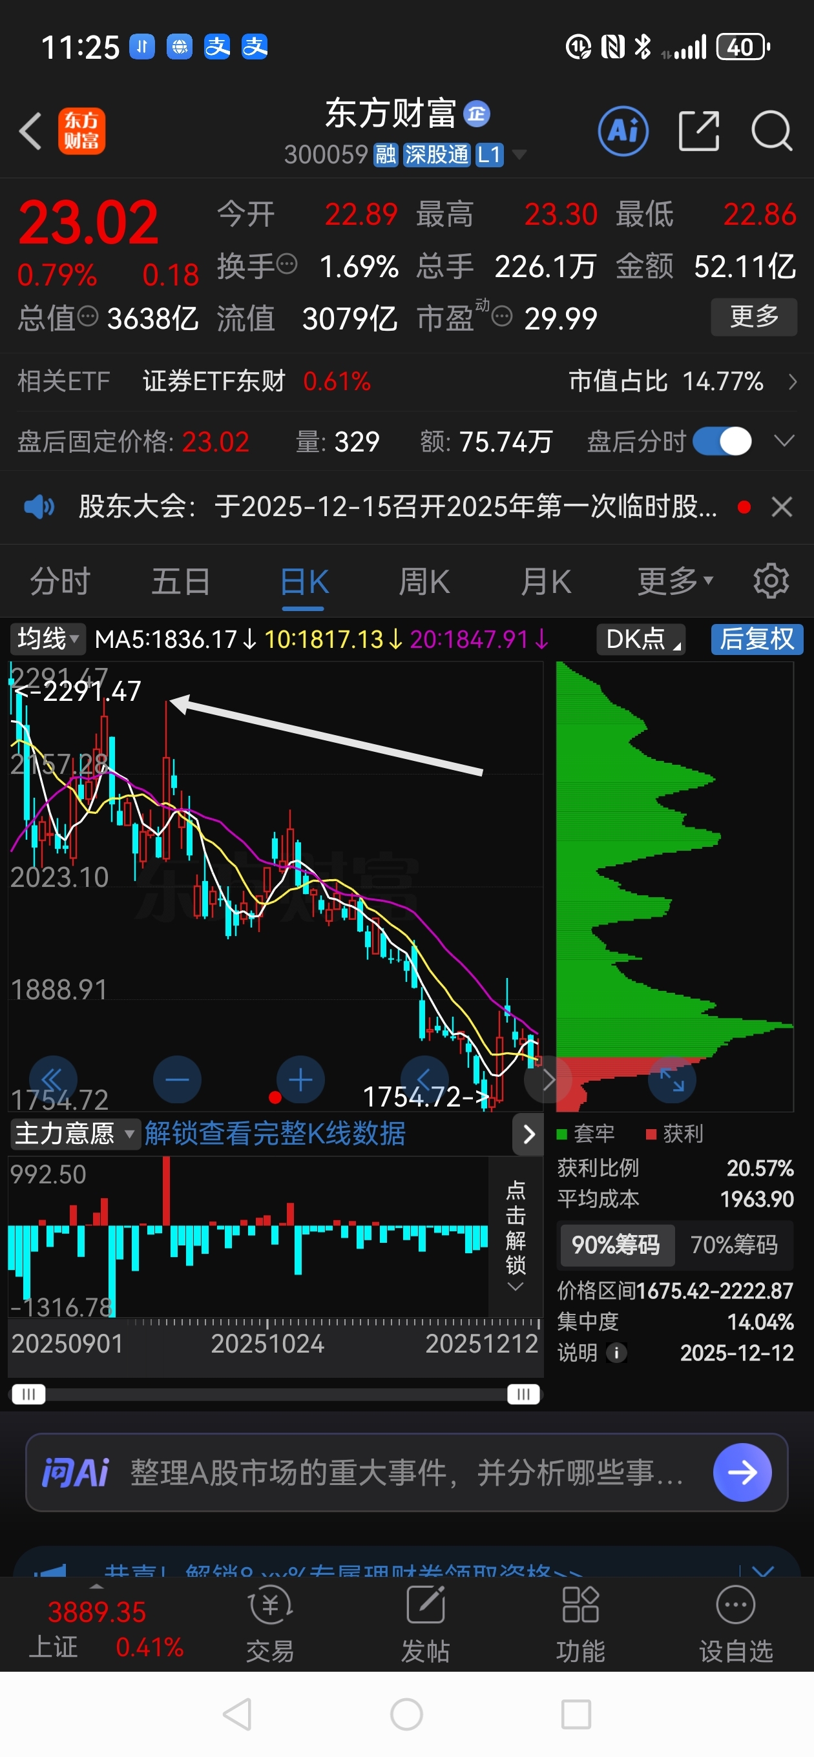This screenshot has width=814, height=1757.
Task: Tap the share export icon
Action: (700, 131)
